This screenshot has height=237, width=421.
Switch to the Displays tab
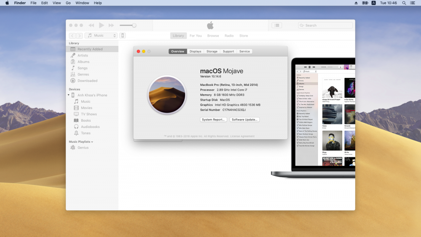[195, 51]
